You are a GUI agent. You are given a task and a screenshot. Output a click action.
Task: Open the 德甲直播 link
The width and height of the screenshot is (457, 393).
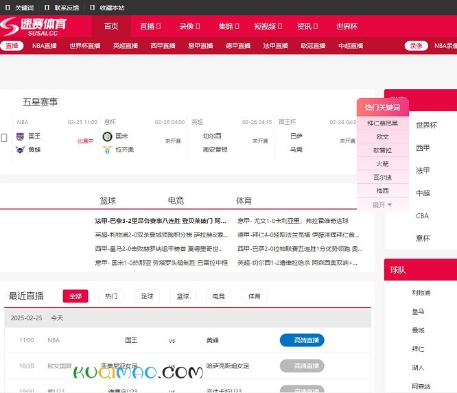pyautogui.click(x=238, y=46)
